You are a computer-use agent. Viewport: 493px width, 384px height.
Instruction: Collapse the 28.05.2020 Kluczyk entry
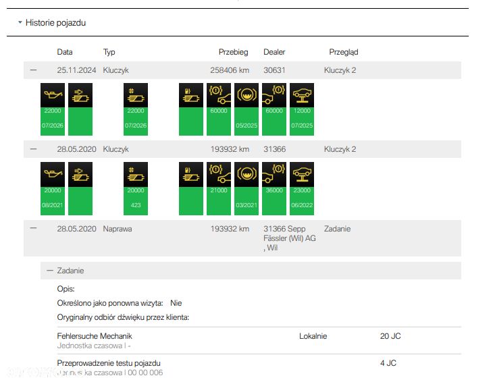(33, 149)
